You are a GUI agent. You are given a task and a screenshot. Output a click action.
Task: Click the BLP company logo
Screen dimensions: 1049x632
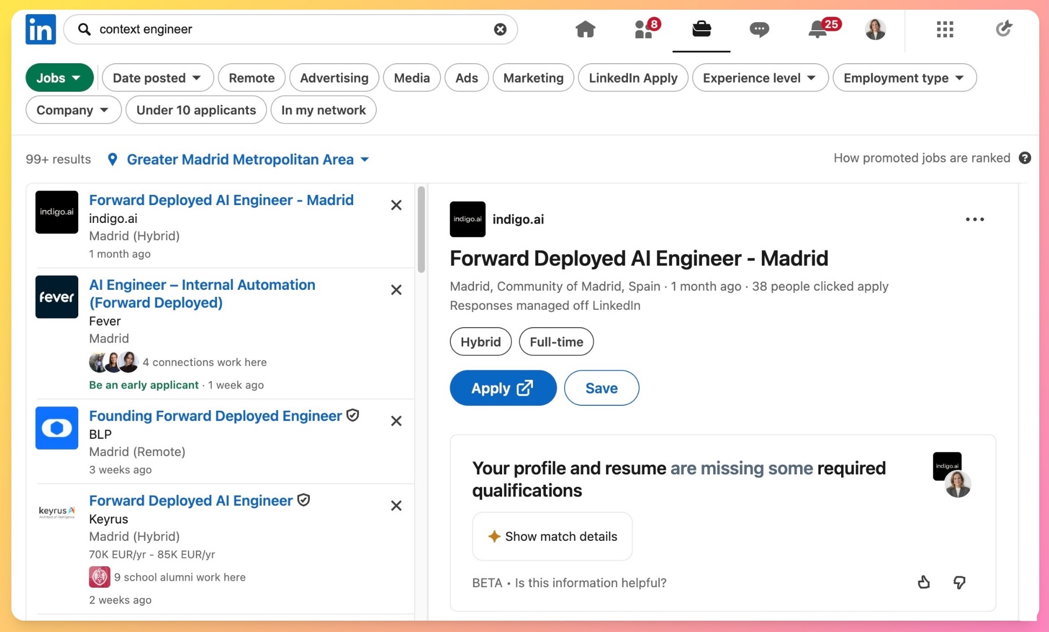click(x=57, y=428)
